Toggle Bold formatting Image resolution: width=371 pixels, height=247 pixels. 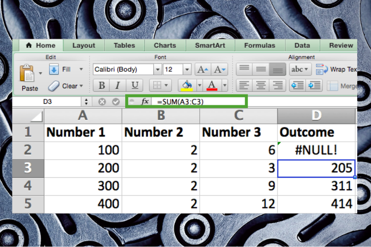(102, 85)
